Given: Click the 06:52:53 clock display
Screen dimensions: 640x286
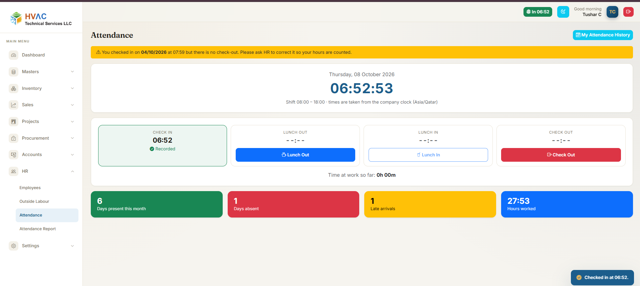Looking at the screenshot, I should [362, 88].
